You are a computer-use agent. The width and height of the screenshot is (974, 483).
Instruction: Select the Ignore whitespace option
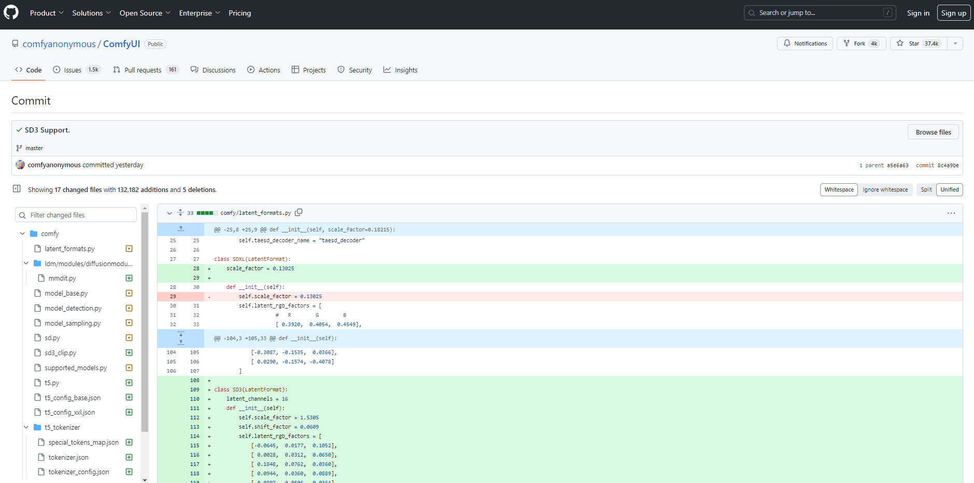(885, 189)
